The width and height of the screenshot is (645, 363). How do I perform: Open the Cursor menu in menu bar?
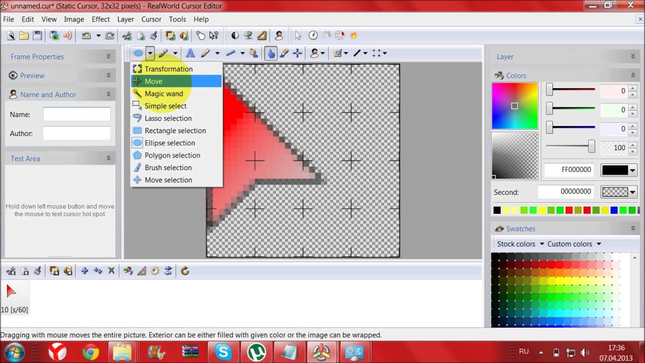click(x=151, y=19)
